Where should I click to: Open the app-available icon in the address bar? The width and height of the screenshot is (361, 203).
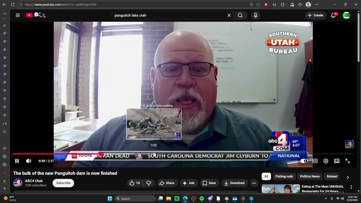251,5
